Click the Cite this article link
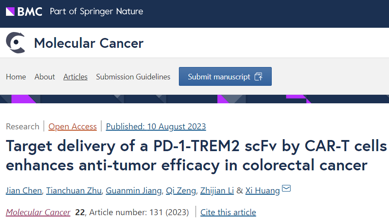The image size is (389, 219). click(x=228, y=212)
